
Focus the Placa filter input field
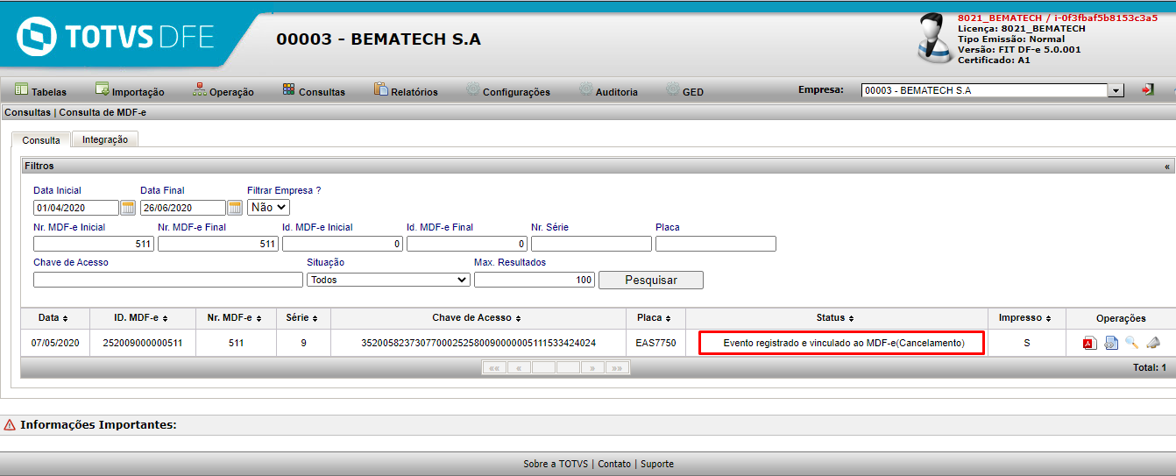tap(716, 244)
